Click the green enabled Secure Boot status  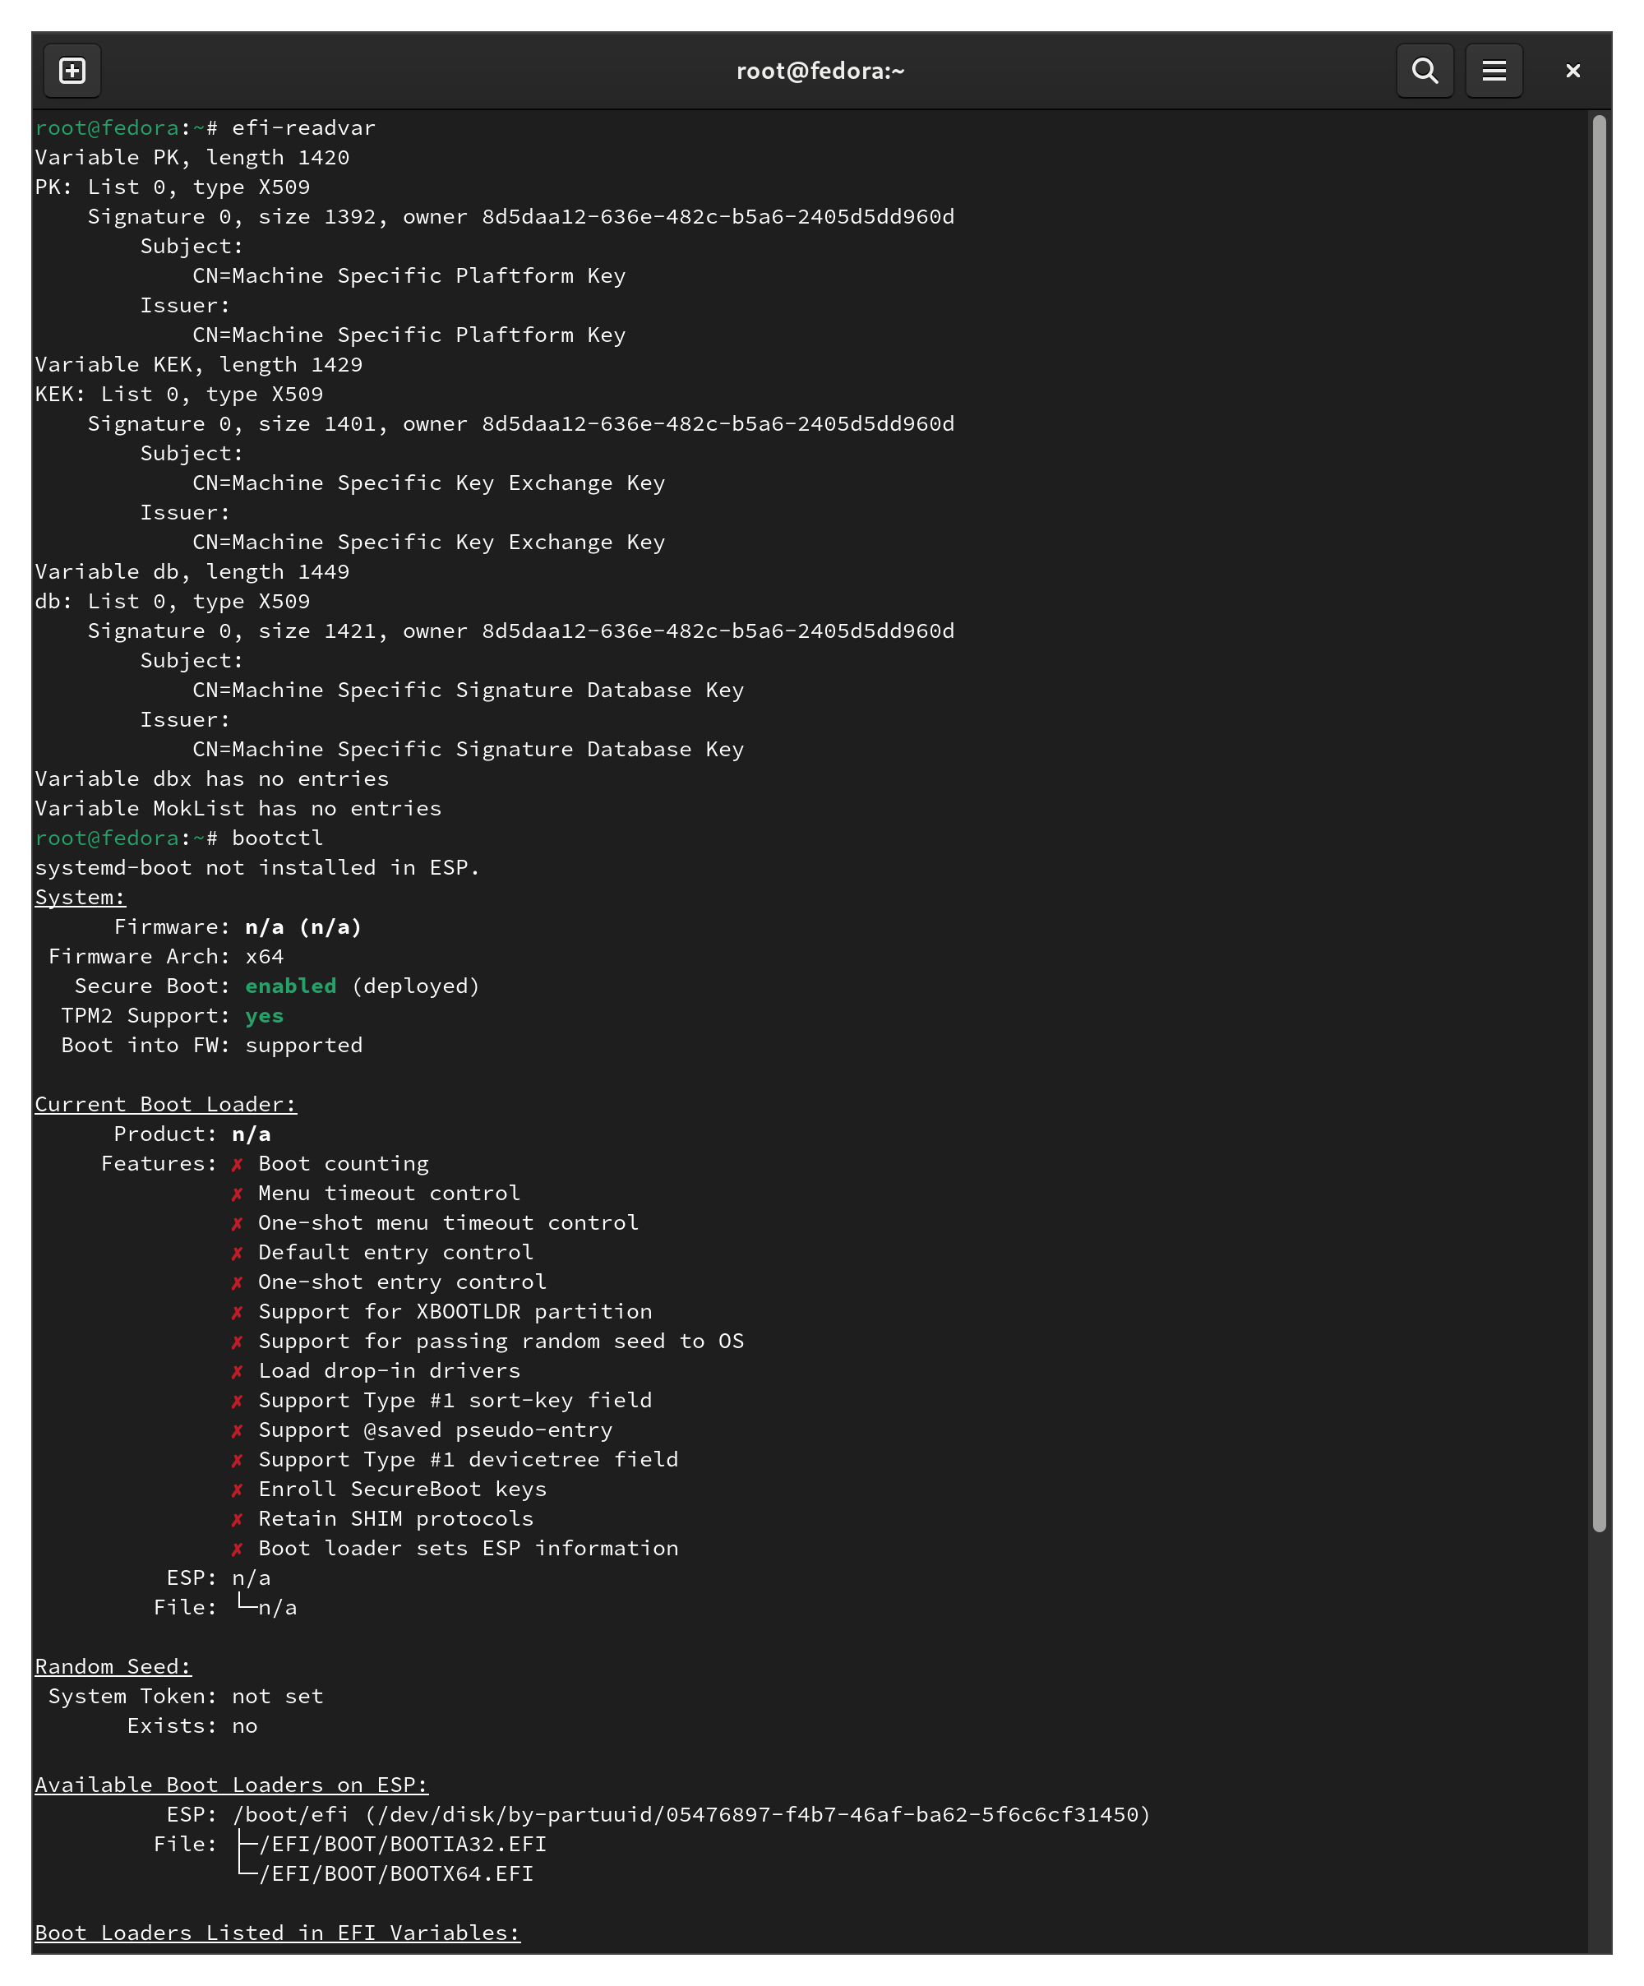(x=290, y=986)
